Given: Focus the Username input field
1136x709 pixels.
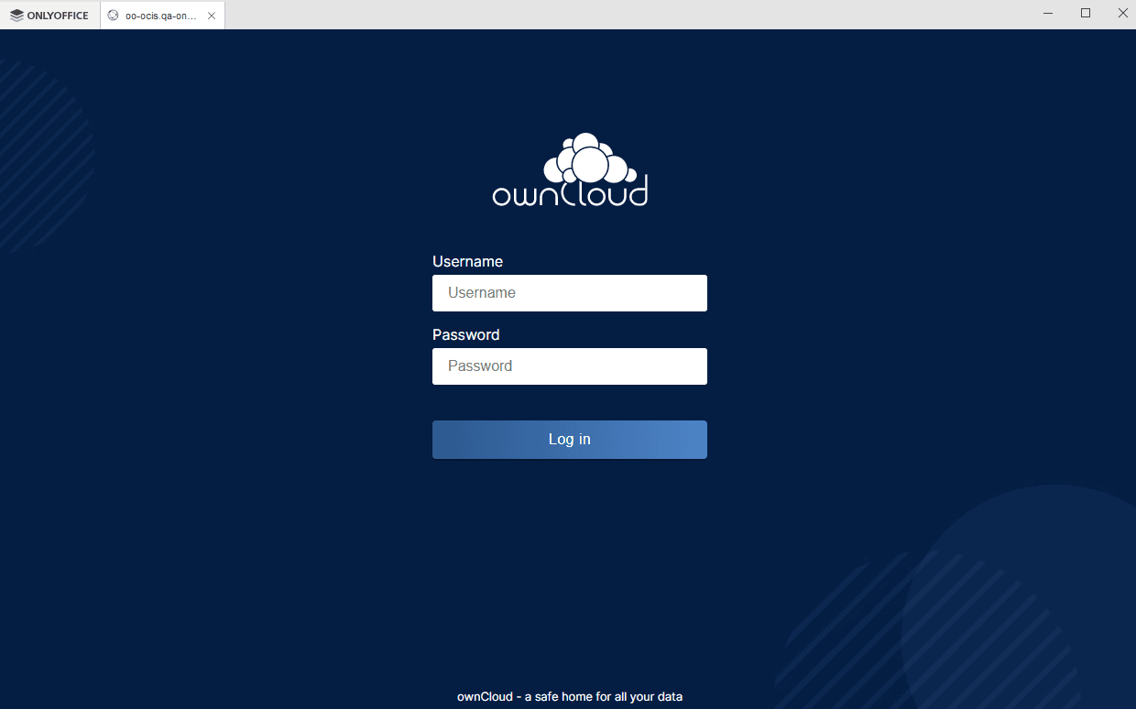Looking at the screenshot, I should (569, 292).
